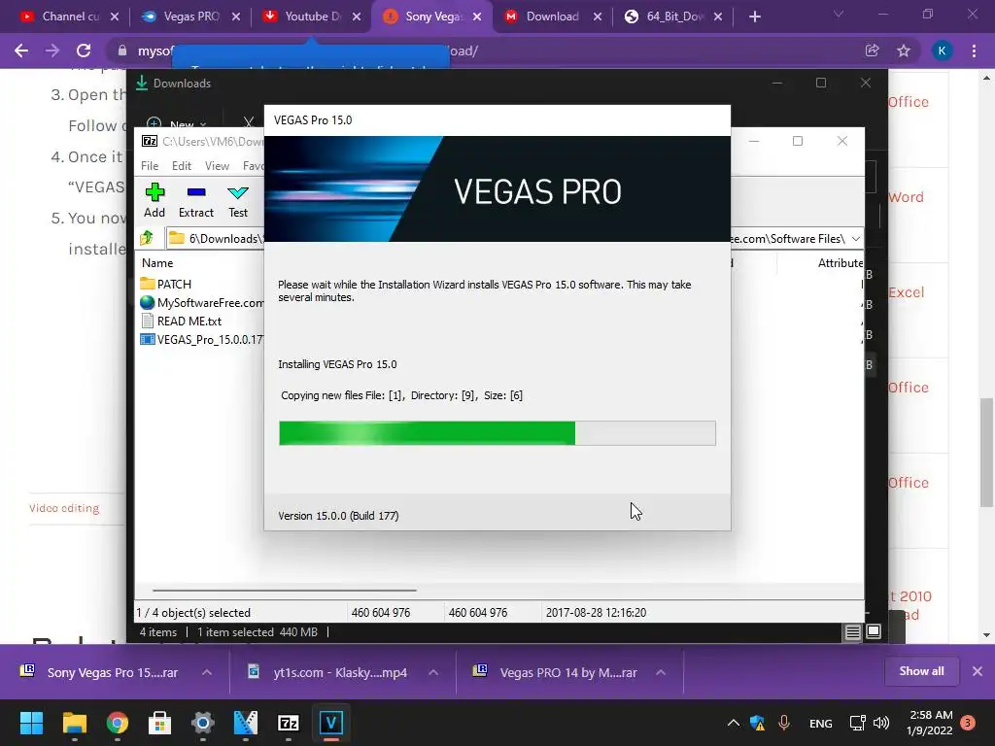
Task: Select the PATCH folder in 7-Zip
Action: tap(166, 284)
